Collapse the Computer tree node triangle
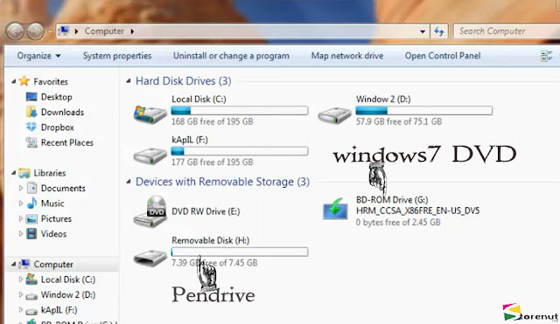Viewport: 560px width, 324px height. tap(14, 264)
